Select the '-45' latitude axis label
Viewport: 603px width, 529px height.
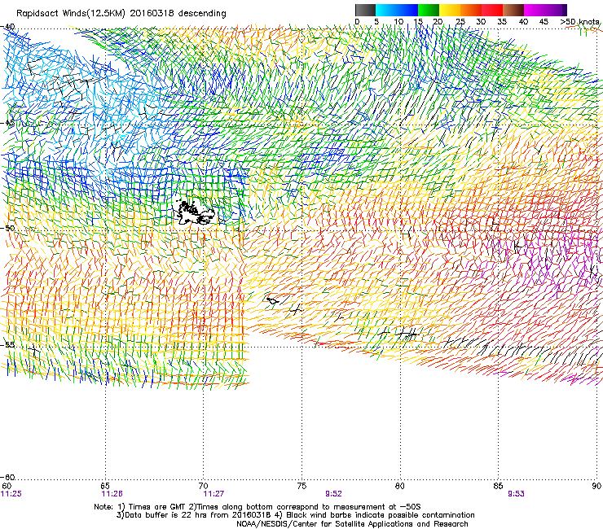pos(7,123)
